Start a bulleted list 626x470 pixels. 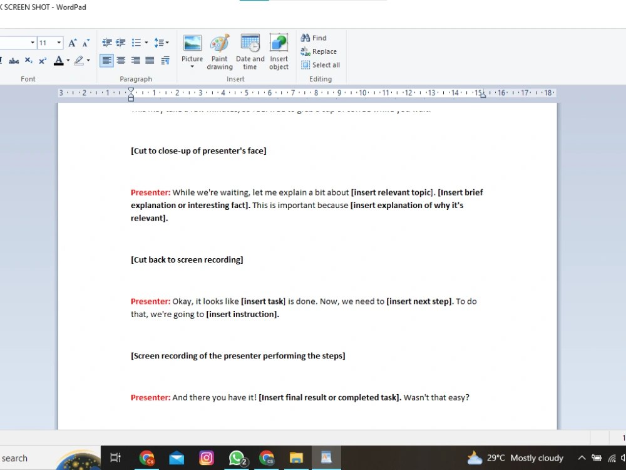tap(136, 43)
